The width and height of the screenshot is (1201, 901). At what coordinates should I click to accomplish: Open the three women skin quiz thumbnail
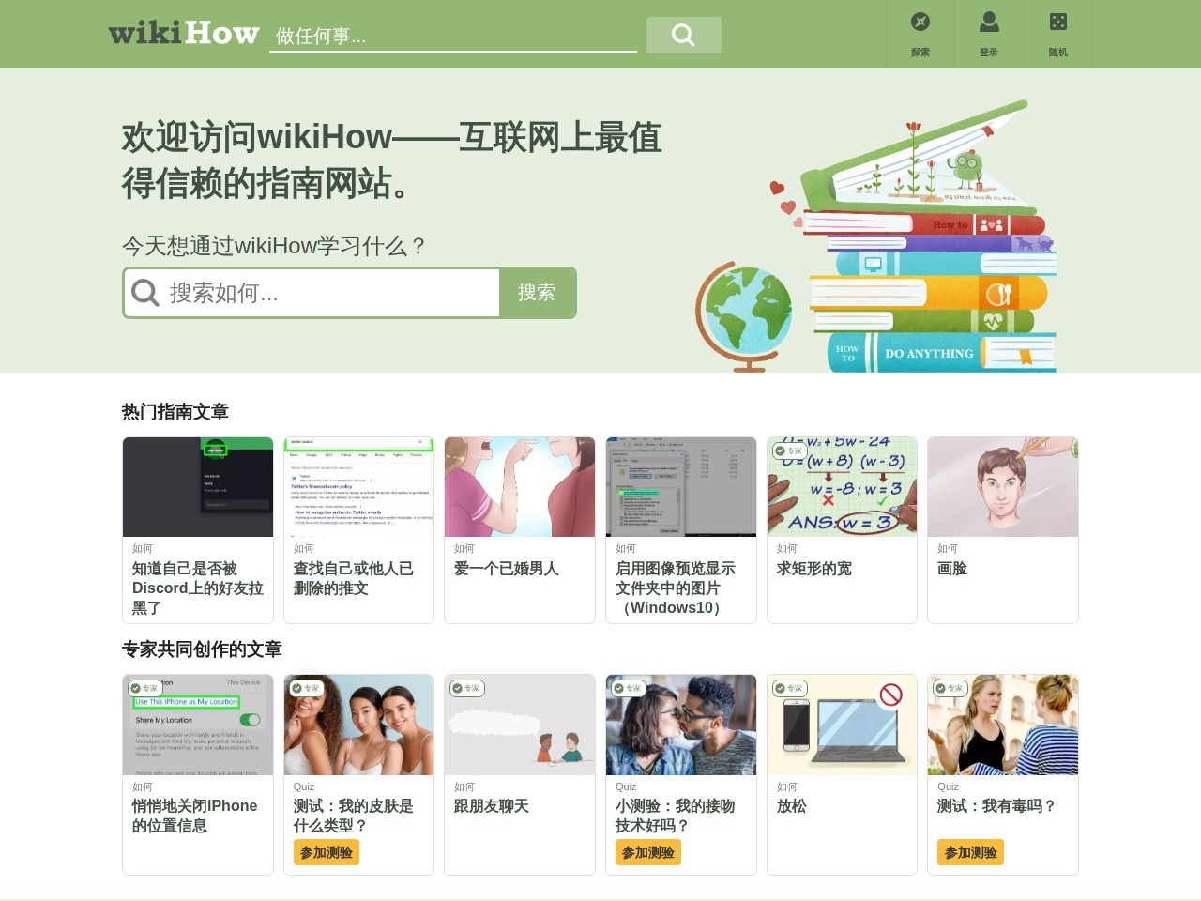point(359,725)
